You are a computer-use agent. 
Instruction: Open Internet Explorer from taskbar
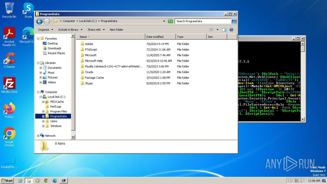point(20,181)
